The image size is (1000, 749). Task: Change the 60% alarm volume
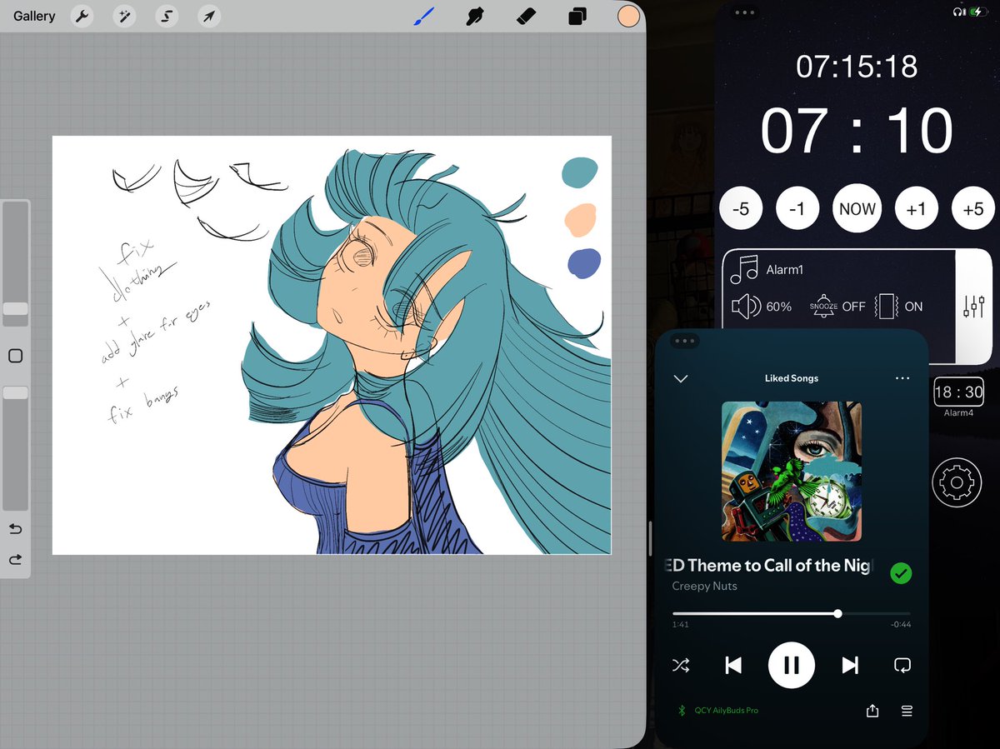coord(762,307)
